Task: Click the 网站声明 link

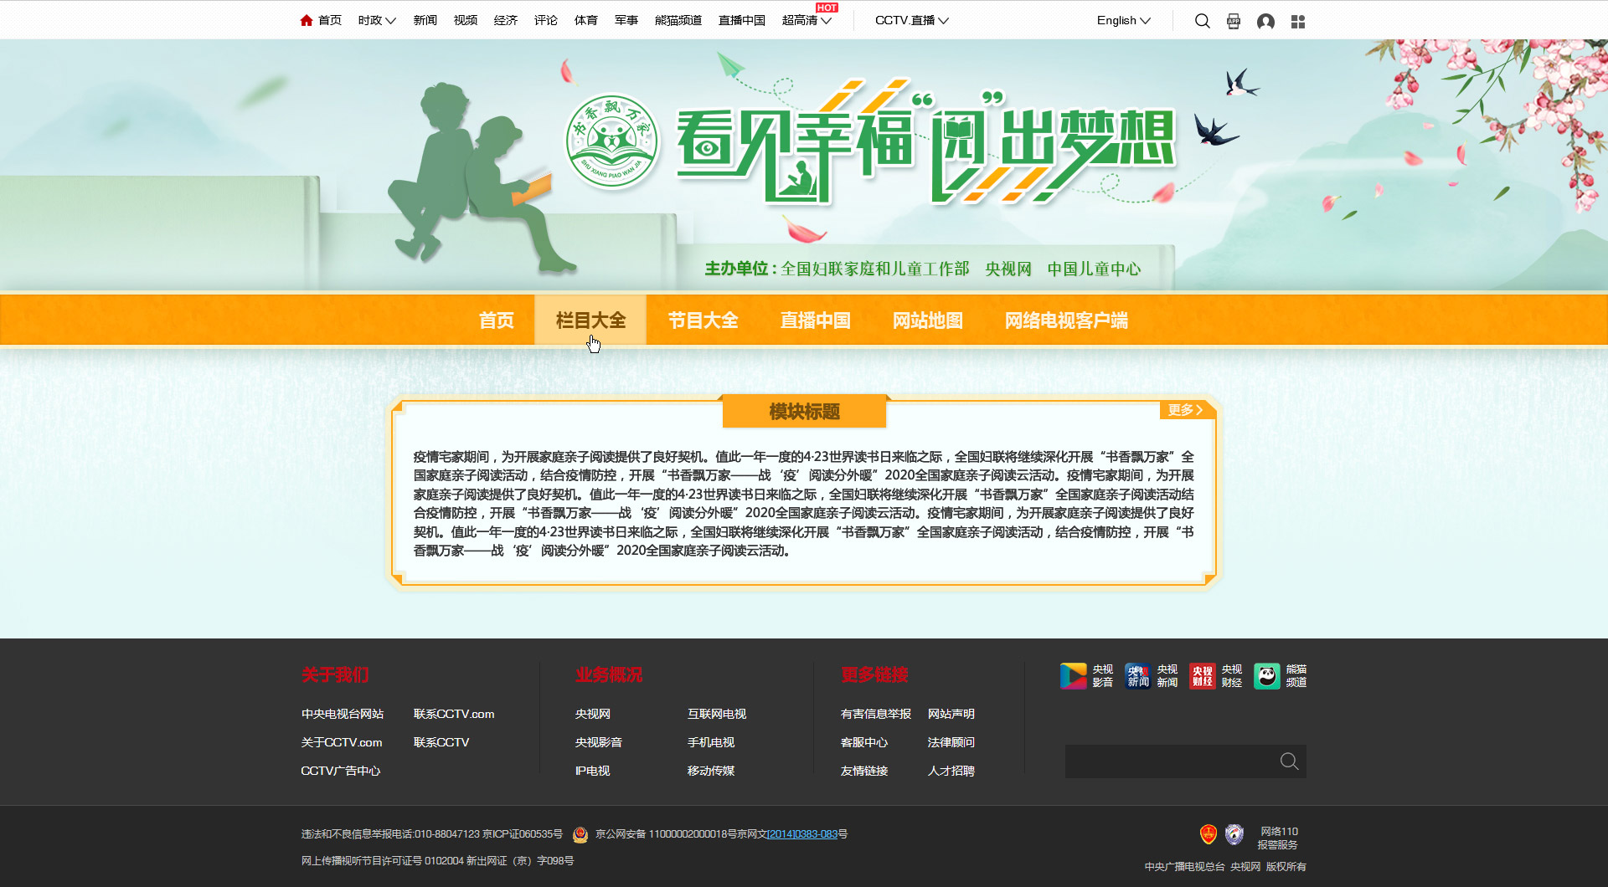Action: [x=951, y=714]
